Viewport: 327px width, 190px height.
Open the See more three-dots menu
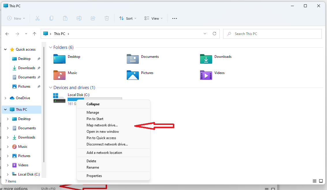click(174, 18)
